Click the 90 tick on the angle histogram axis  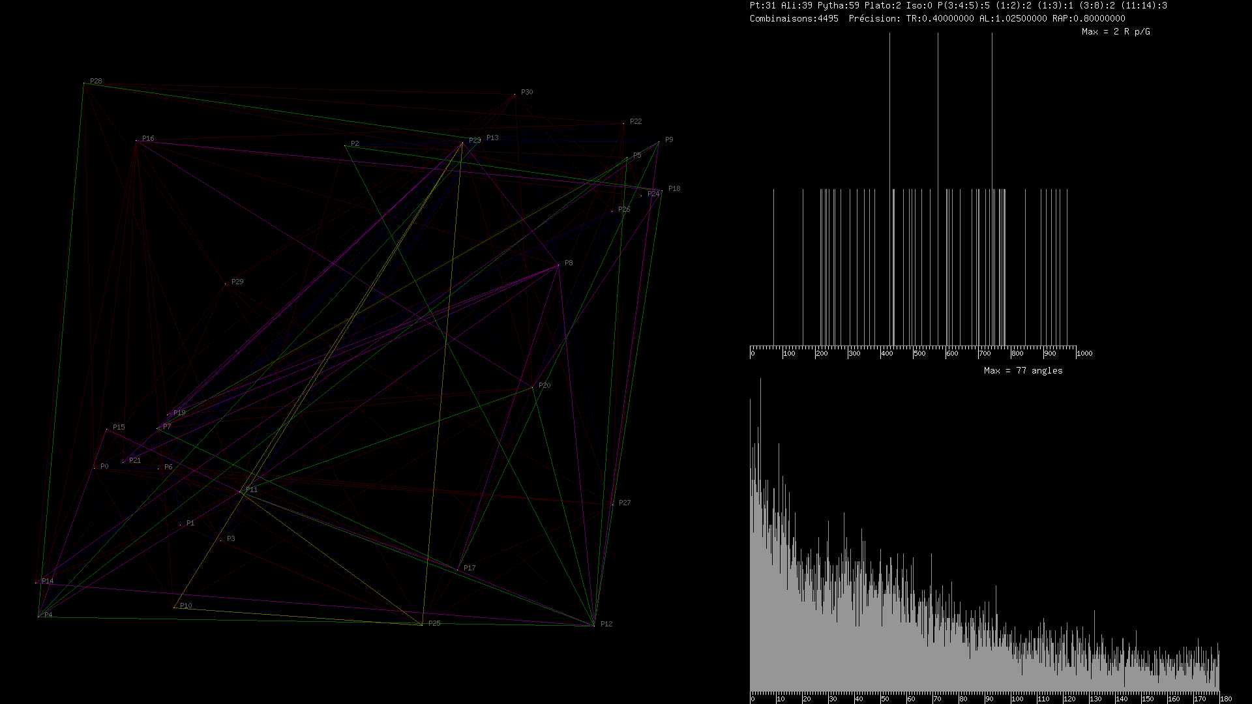click(x=989, y=699)
